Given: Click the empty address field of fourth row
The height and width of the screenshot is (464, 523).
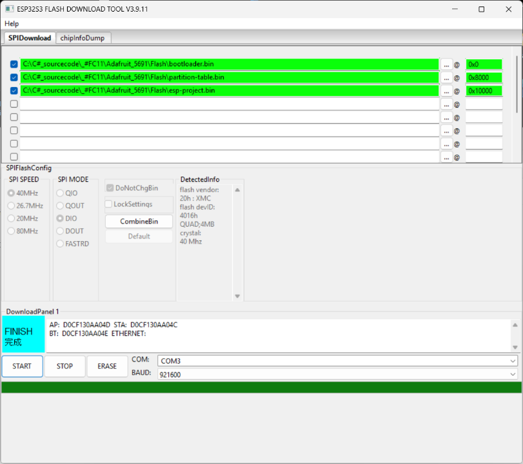Looking at the screenshot, I should (x=484, y=104).
